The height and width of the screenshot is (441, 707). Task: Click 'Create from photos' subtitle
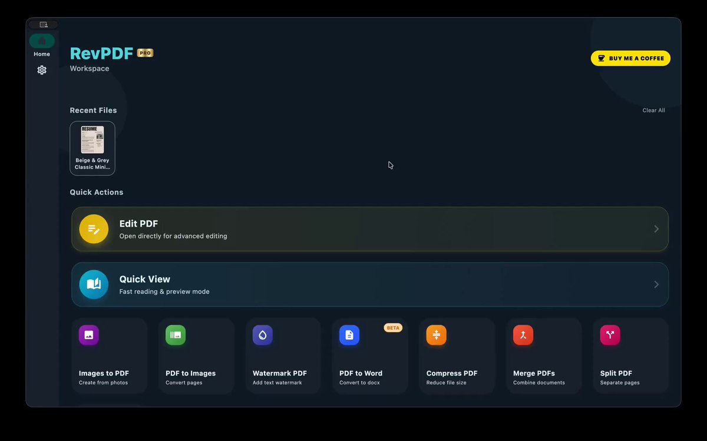tap(104, 383)
